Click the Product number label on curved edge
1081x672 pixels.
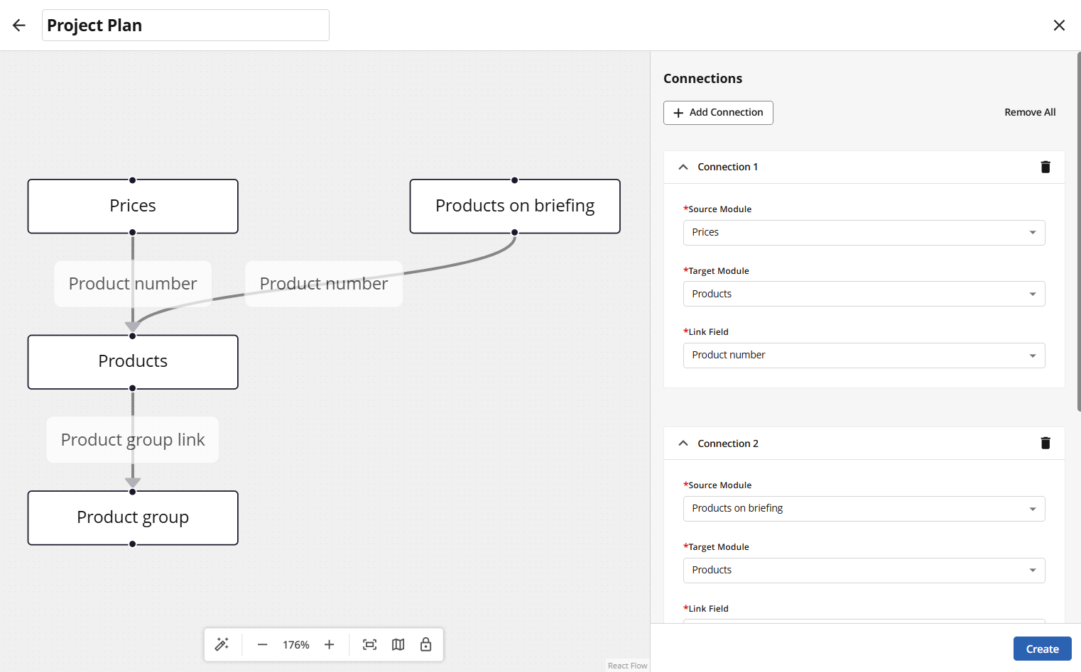click(324, 284)
